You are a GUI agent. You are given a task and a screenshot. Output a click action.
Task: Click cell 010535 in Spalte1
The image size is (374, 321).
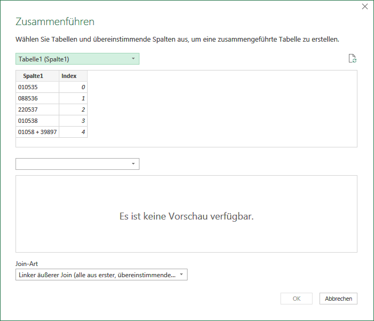pyautogui.click(x=37, y=87)
